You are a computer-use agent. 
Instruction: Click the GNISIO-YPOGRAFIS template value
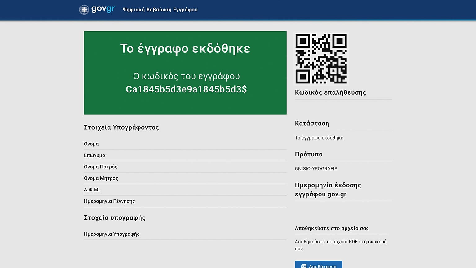(316, 169)
